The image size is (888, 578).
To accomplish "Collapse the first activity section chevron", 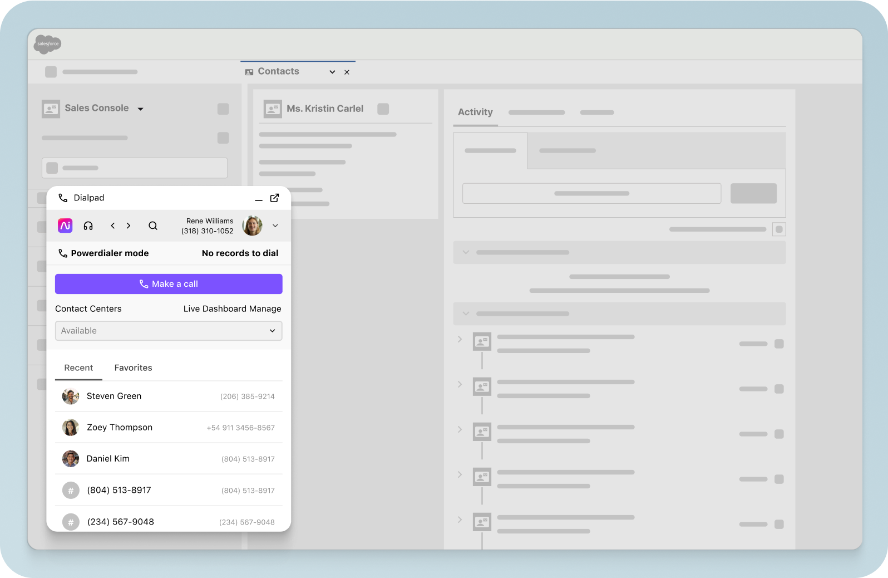I will pos(466,252).
